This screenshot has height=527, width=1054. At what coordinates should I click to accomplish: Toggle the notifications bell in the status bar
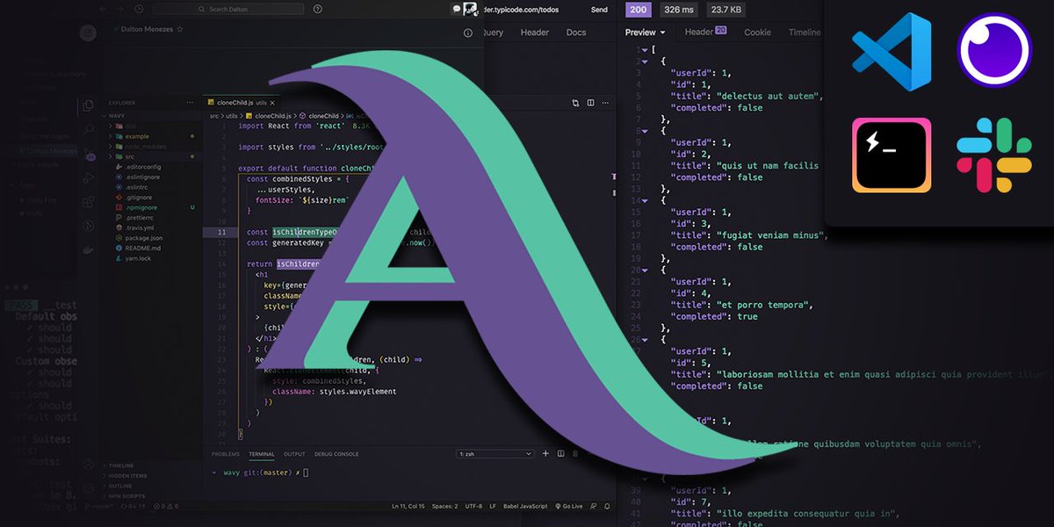(x=606, y=506)
